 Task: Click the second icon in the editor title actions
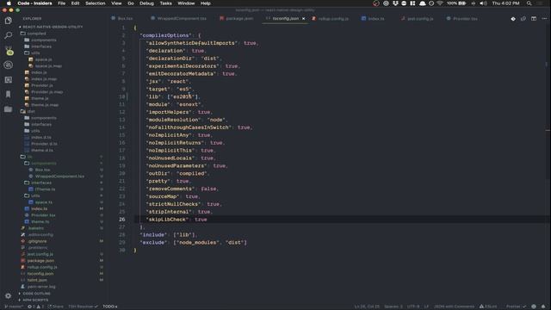523,19
